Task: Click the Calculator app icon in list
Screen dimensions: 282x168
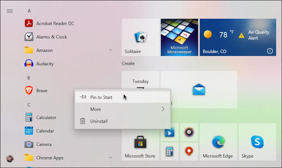Action: 29,117
